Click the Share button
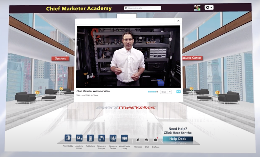This screenshot has width=260, height=157. click(x=164, y=92)
